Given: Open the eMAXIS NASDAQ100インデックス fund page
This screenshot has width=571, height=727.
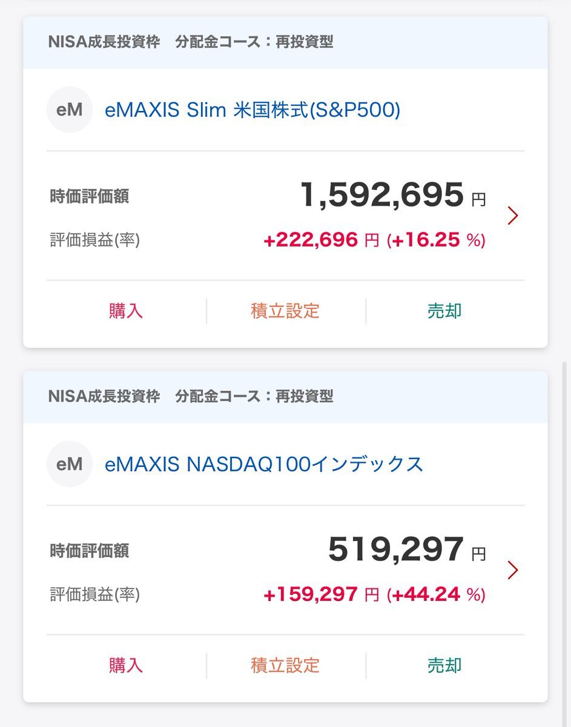Looking at the screenshot, I should 263,465.
